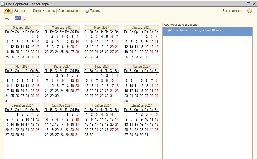Select May 10 in Май 2027
The width and height of the screenshot is (258, 159).
coord(7,86)
